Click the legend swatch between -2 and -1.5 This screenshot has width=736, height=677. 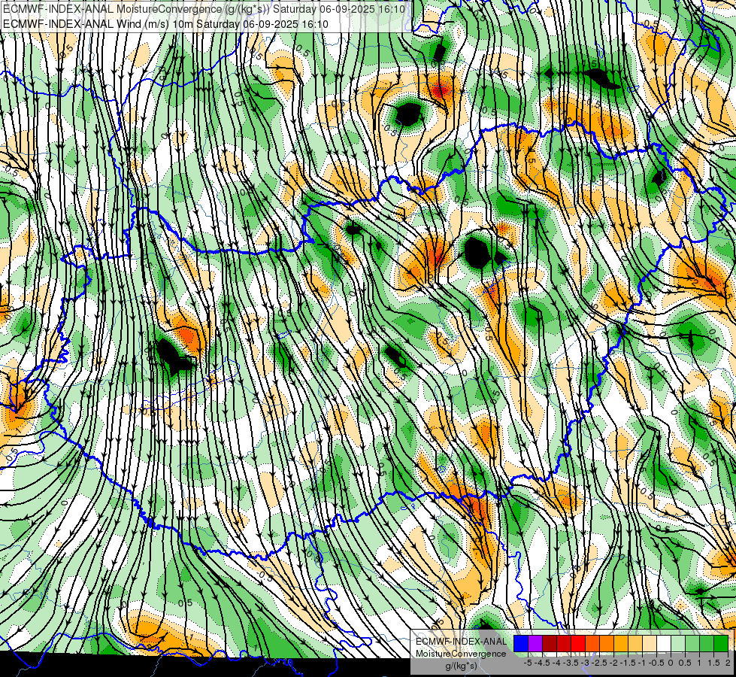tap(621, 643)
